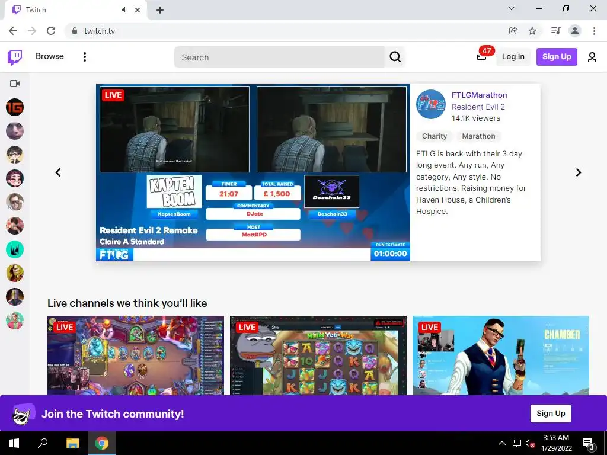This screenshot has height=455, width=607.
Task: Click Sign Up in the purple banner
Action: click(551, 413)
